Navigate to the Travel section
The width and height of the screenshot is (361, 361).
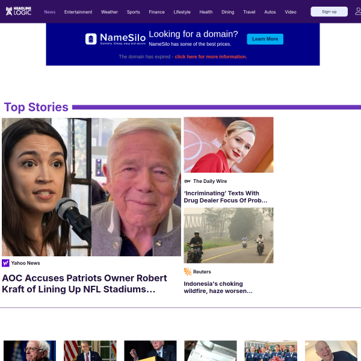pyautogui.click(x=249, y=12)
